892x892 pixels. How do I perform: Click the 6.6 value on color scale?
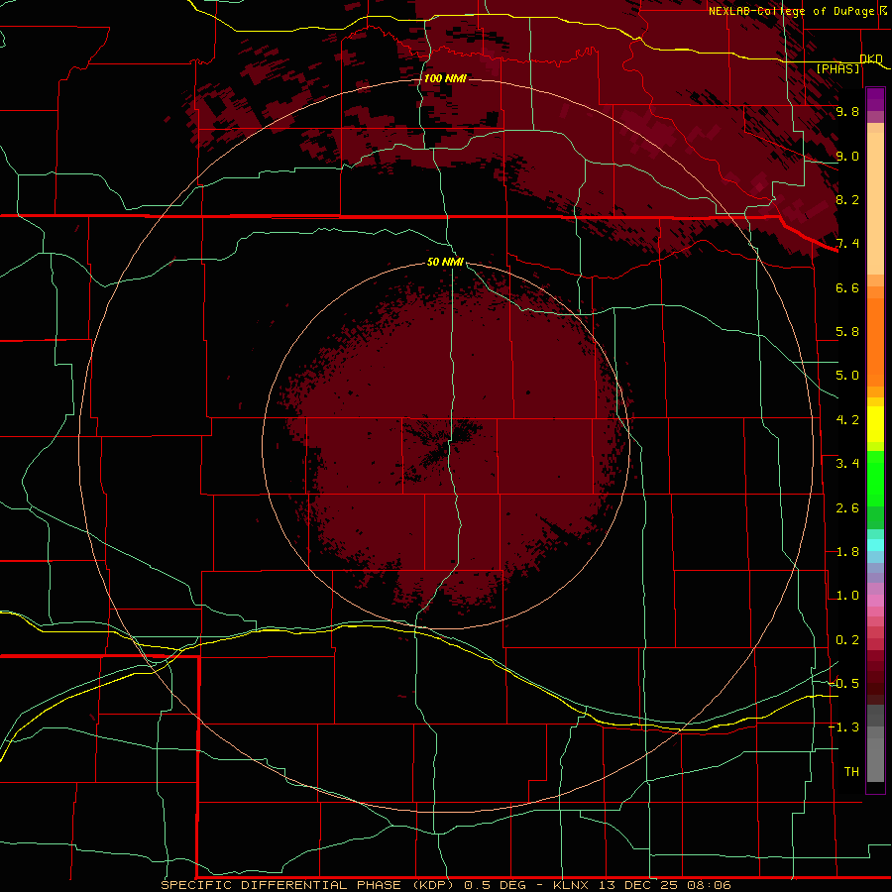pos(847,287)
